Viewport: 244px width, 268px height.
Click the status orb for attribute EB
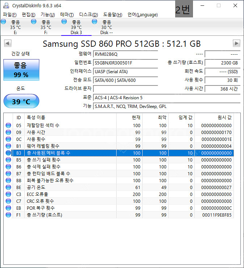pyautogui.click(x=8, y=208)
